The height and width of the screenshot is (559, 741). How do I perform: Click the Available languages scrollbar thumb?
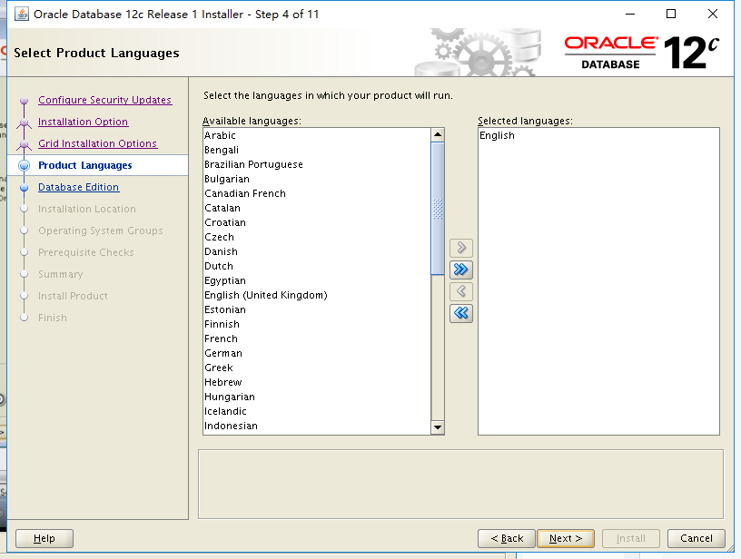click(438, 208)
